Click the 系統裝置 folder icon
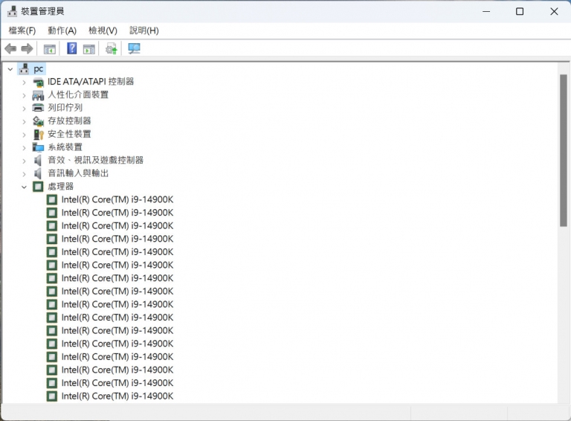The width and height of the screenshot is (571, 421). tap(38, 147)
